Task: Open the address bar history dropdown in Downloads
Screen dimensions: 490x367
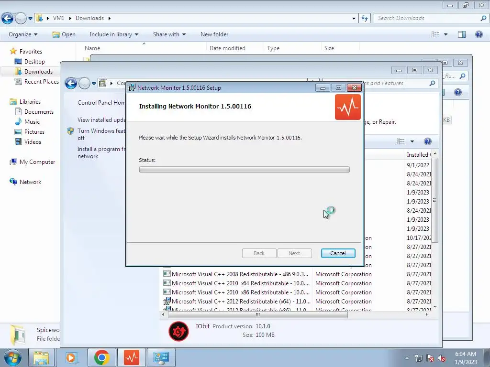Action: [354, 19]
